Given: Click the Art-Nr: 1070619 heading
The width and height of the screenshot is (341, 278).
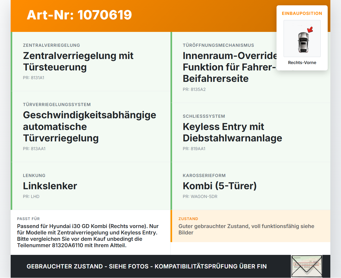Looking at the screenshot, I should click(x=79, y=15).
